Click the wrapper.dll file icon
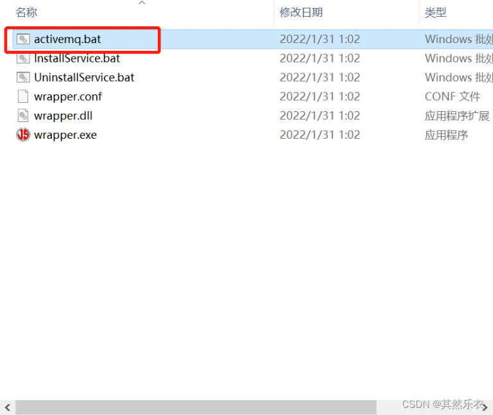 23,116
